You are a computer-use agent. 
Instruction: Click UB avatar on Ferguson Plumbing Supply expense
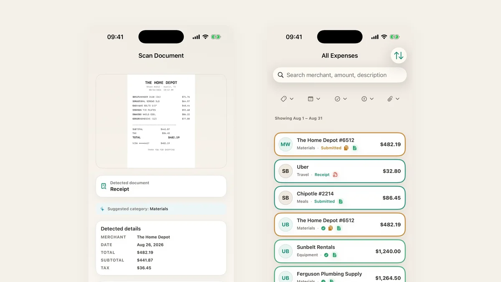click(286, 277)
